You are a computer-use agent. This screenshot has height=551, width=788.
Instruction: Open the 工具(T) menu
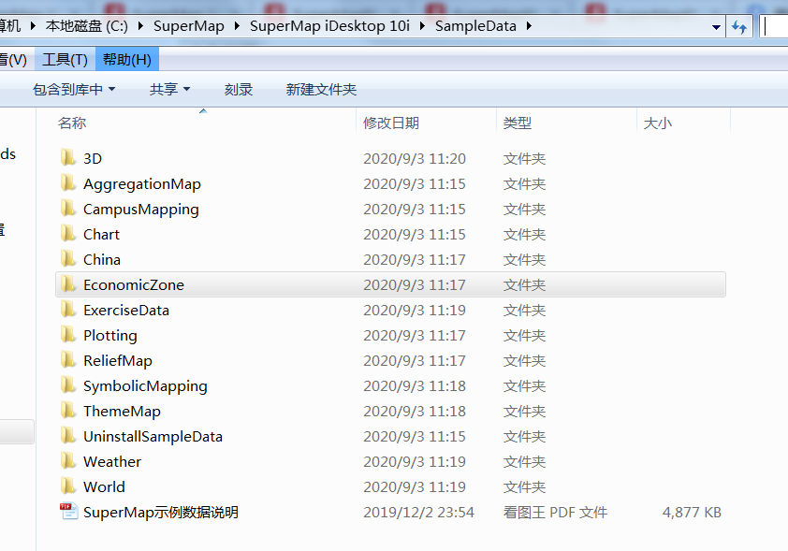(65, 60)
